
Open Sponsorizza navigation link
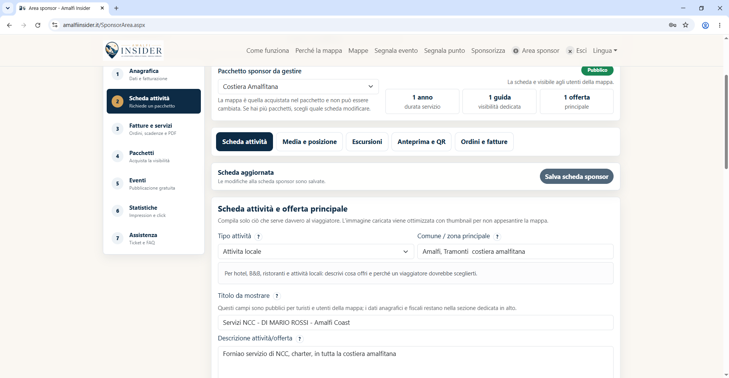488,51
